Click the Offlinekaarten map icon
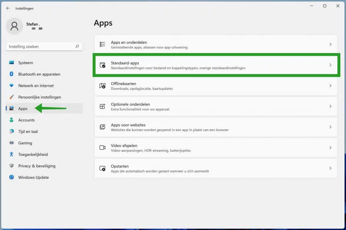The image size is (346, 230). point(102,86)
